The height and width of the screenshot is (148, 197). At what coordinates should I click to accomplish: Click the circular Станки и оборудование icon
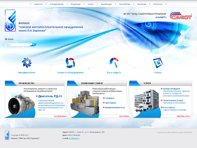click(x=70, y=63)
